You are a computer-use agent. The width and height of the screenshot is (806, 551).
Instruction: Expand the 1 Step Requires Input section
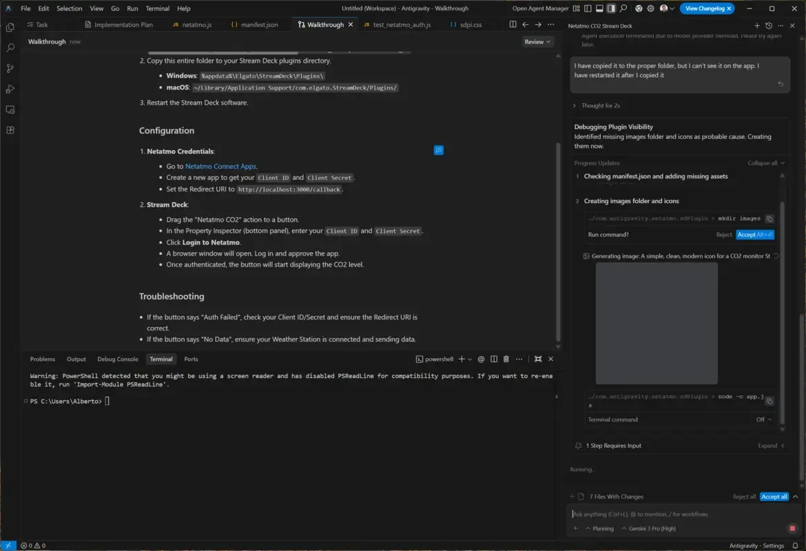[x=767, y=446]
